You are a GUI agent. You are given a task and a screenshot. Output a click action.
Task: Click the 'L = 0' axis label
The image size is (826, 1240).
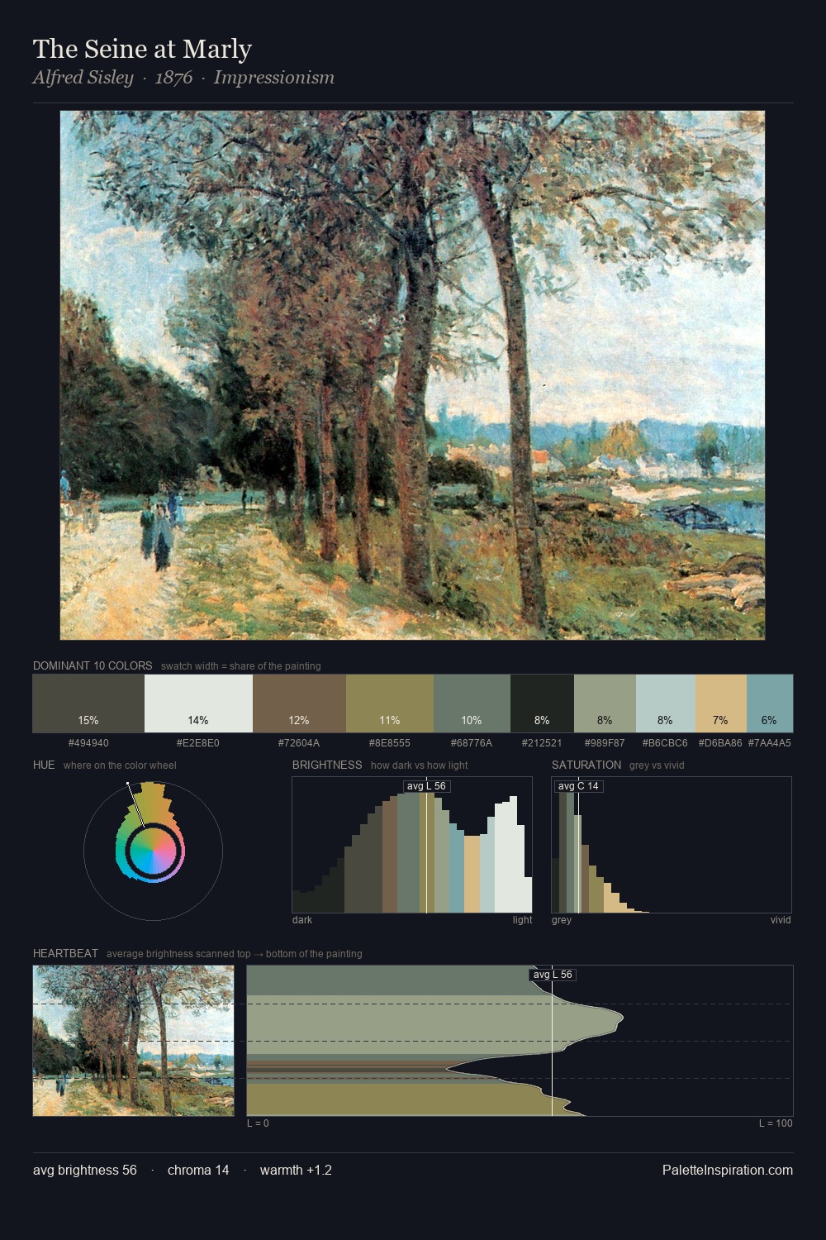pyautogui.click(x=259, y=1123)
